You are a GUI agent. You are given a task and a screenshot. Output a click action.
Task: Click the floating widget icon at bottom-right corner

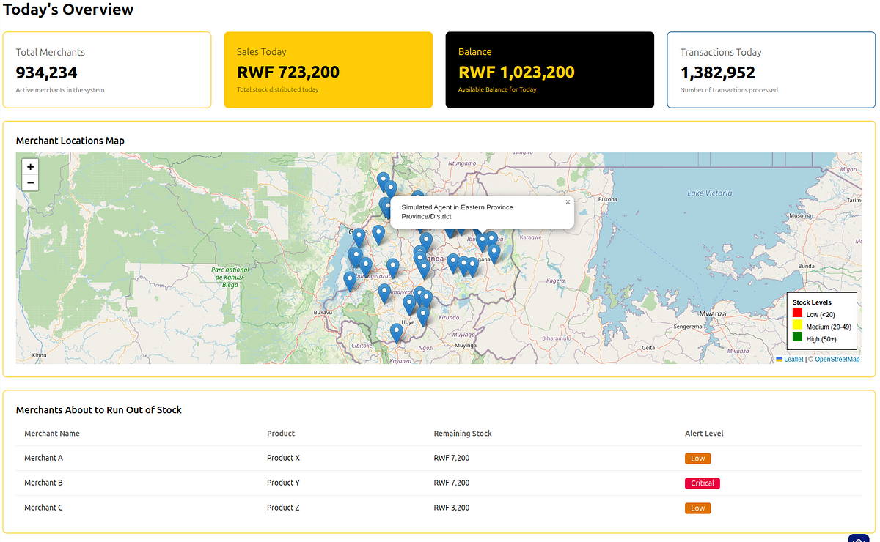point(858,538)
